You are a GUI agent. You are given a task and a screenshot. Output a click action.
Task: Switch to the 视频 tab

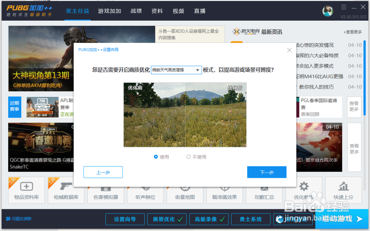pyautogui.click(x=178, y=11)
